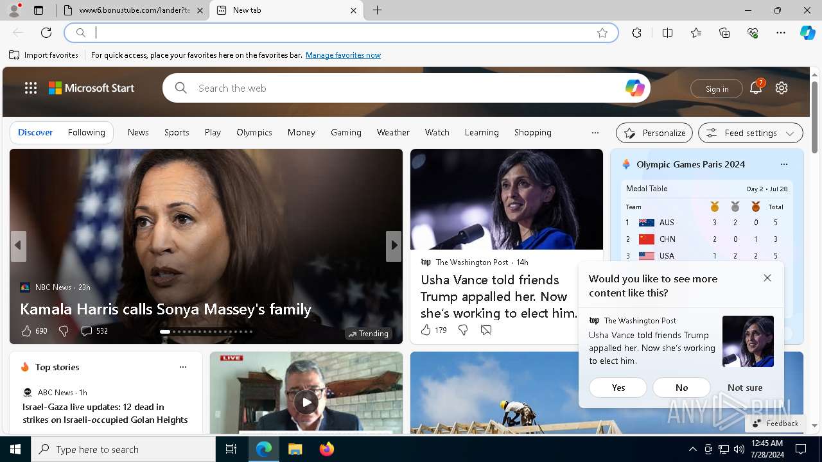The height and width of the screenshot is (462, 822).
Task: Open Weather category
Action: point(393,132)
